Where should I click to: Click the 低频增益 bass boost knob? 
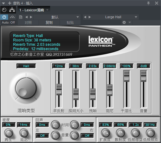pos(135,133)
